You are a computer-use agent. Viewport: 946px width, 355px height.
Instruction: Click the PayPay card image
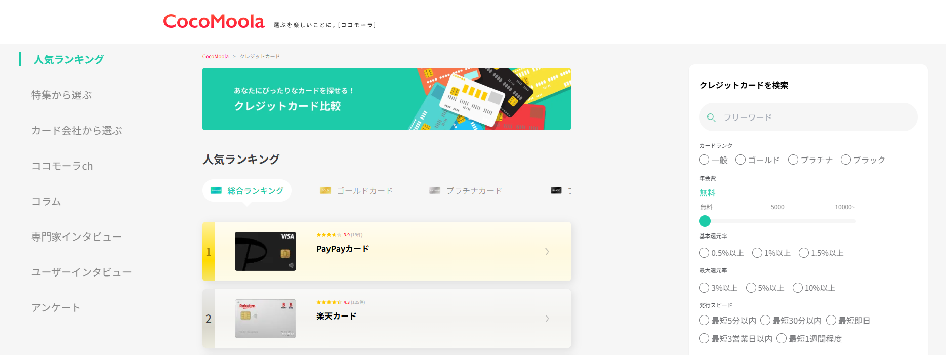pyautogui.click(x=265, y=252)
